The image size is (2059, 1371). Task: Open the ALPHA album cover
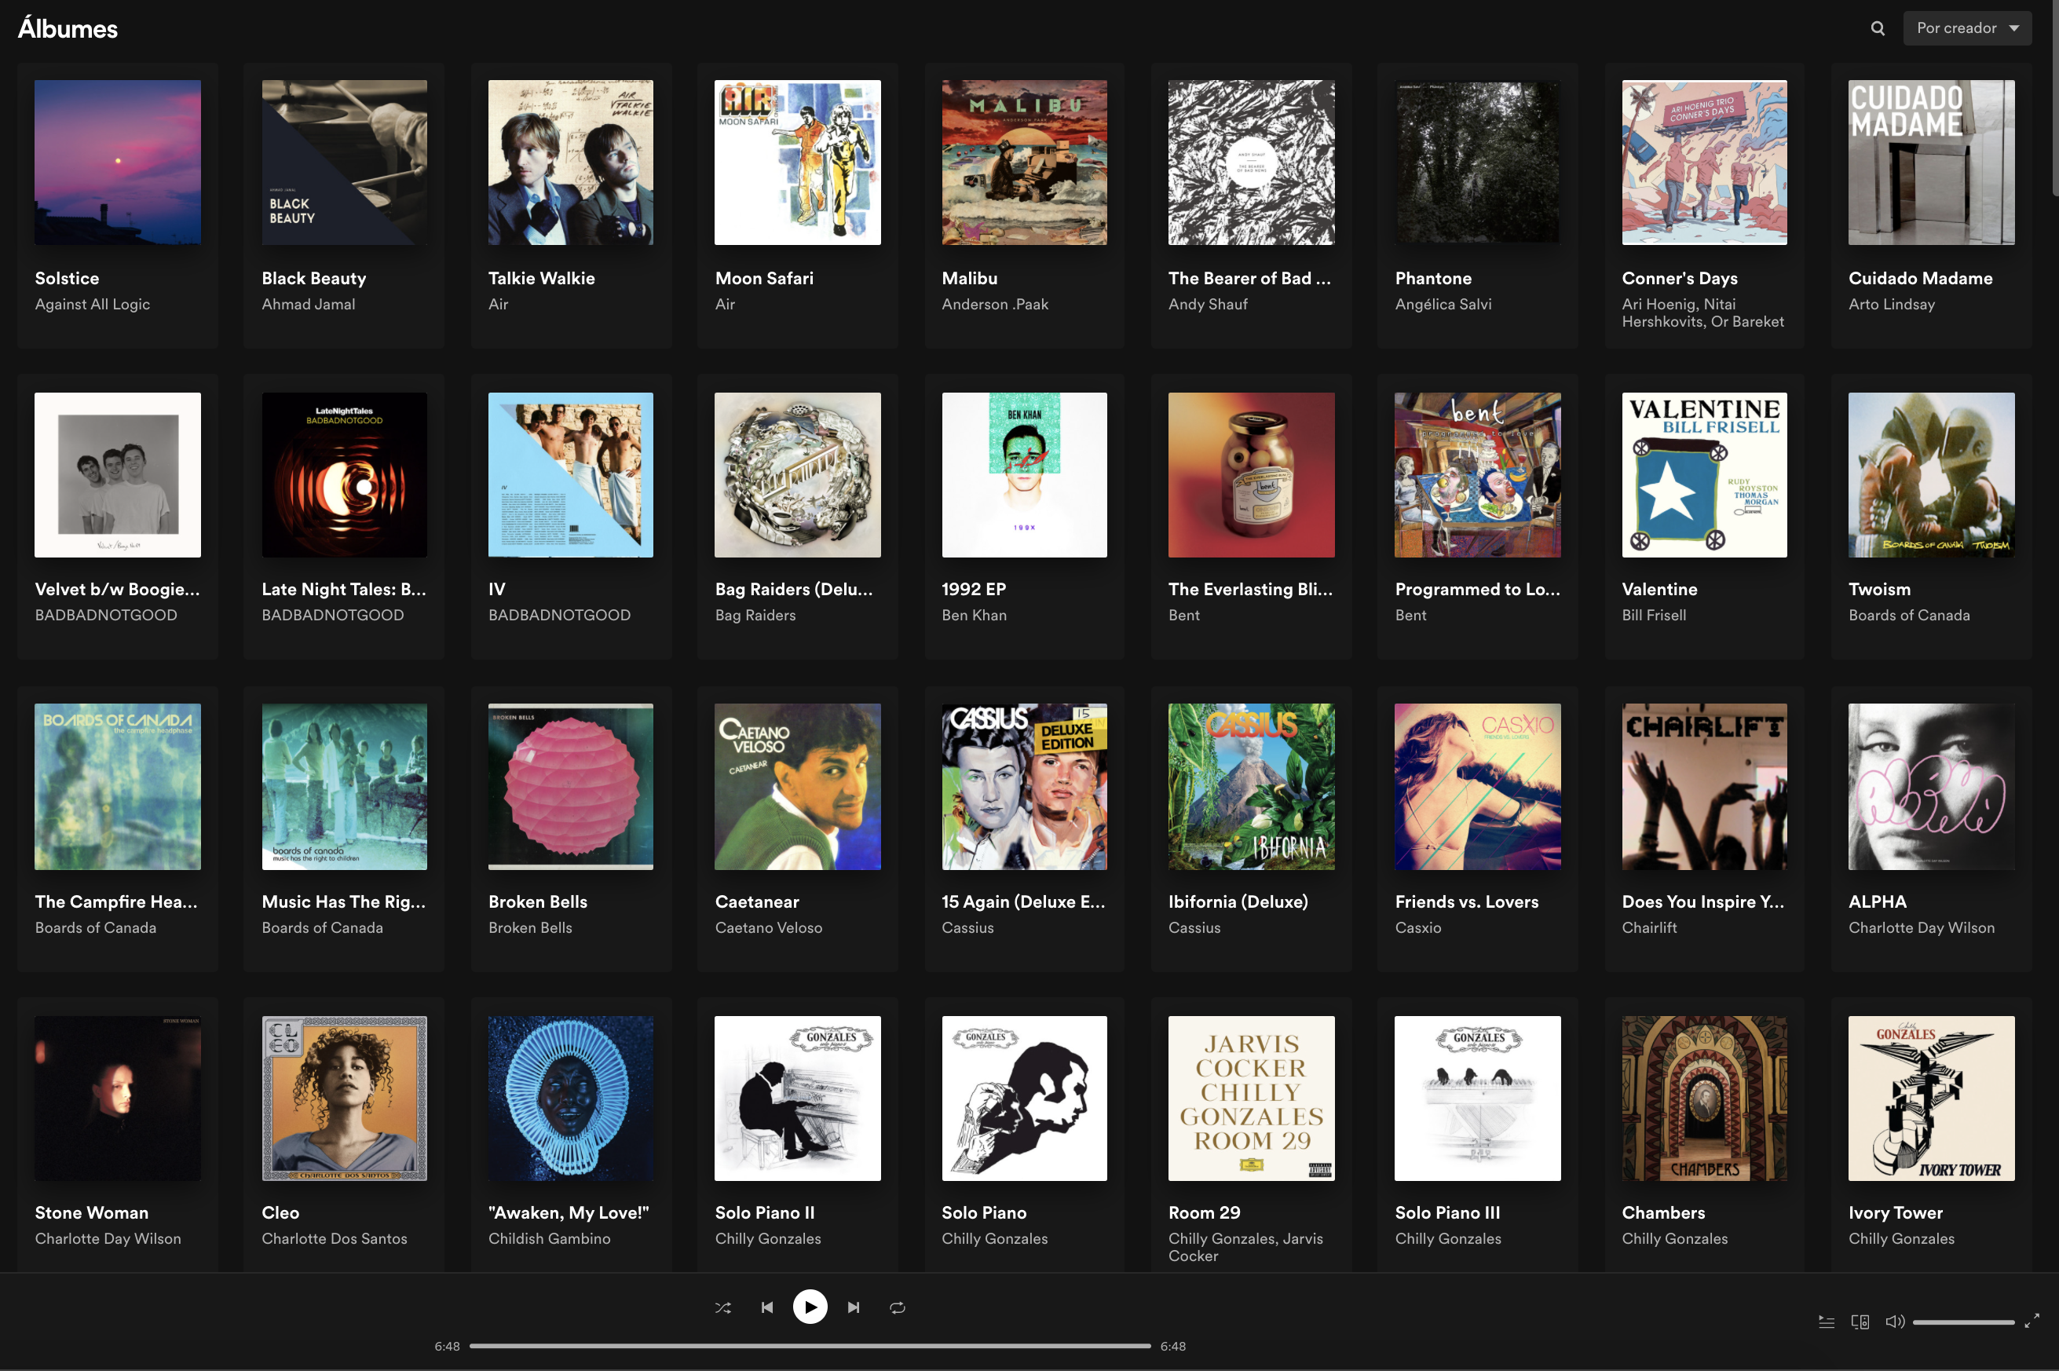[1931, 787]
